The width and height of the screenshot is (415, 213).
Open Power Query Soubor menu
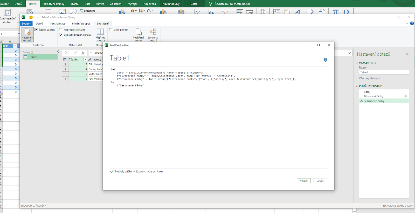[26, 24]
